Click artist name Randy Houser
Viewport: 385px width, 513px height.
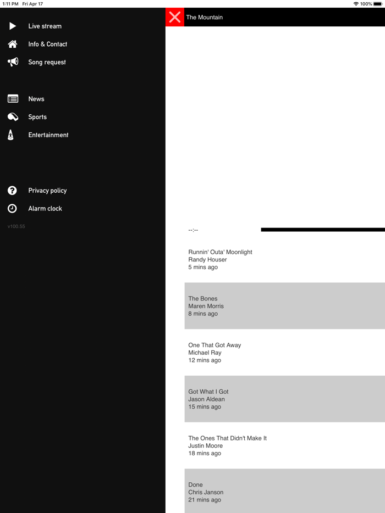pyautogui.click(x=207, y=259)
